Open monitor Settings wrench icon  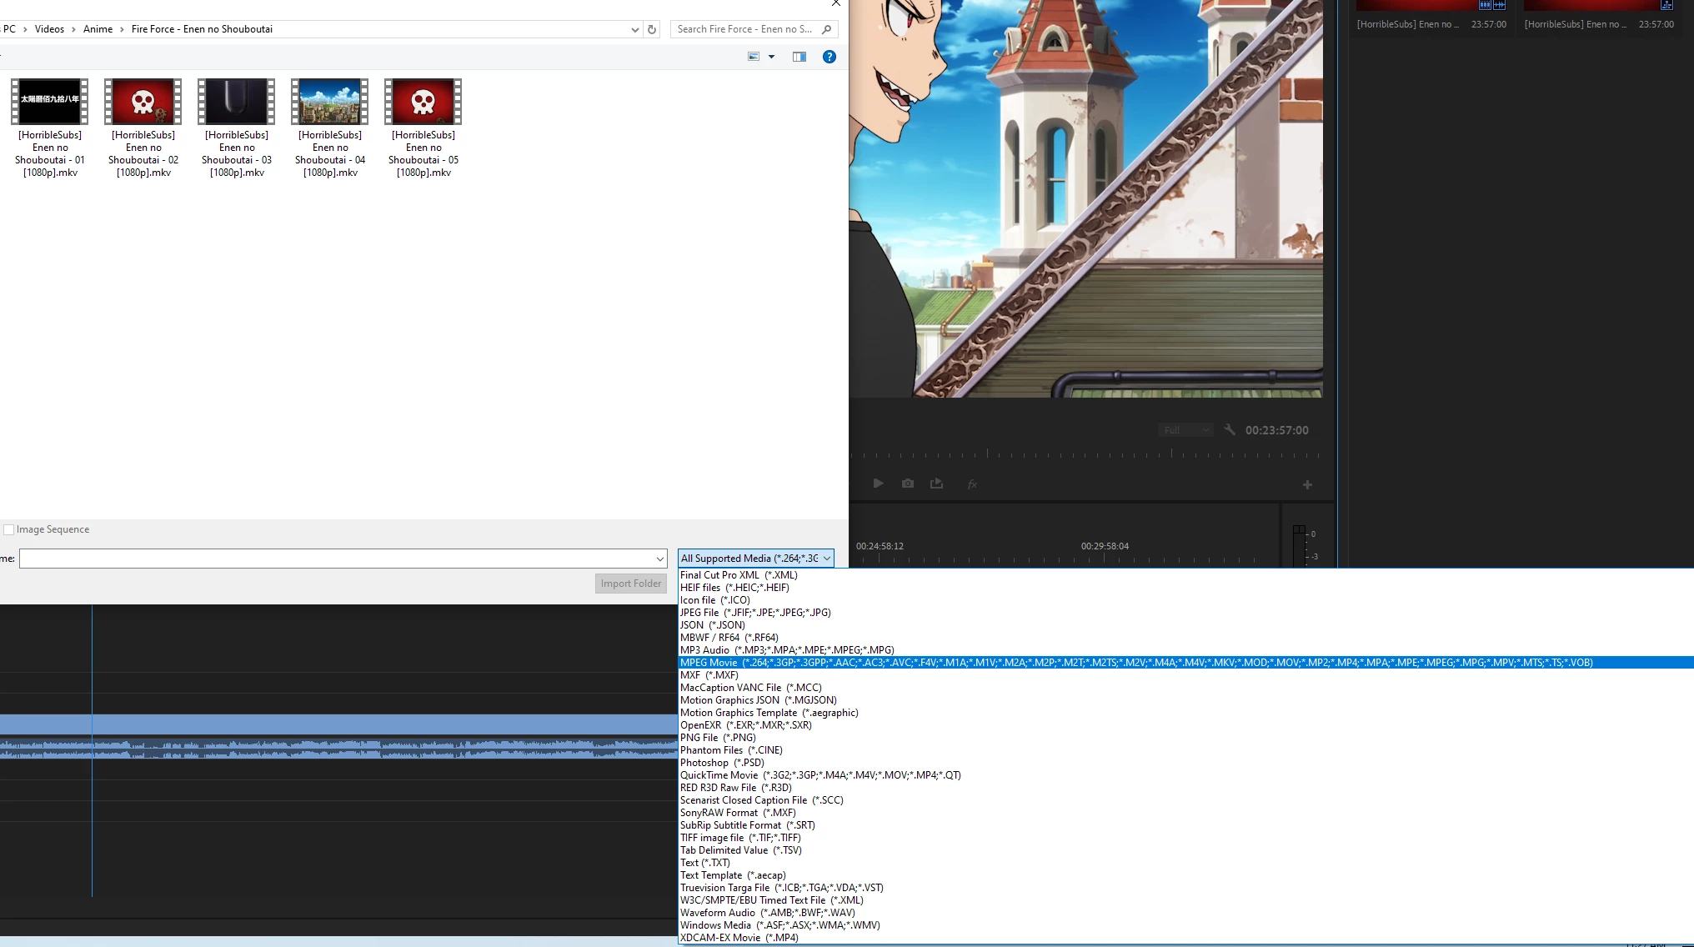(1230, 430)
